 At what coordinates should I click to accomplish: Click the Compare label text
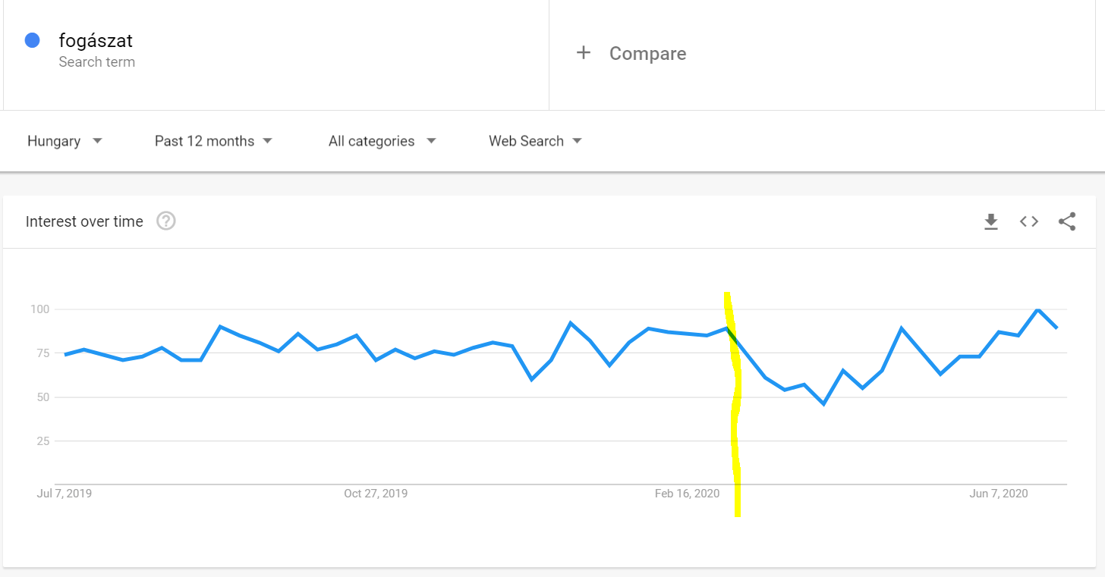647,54
